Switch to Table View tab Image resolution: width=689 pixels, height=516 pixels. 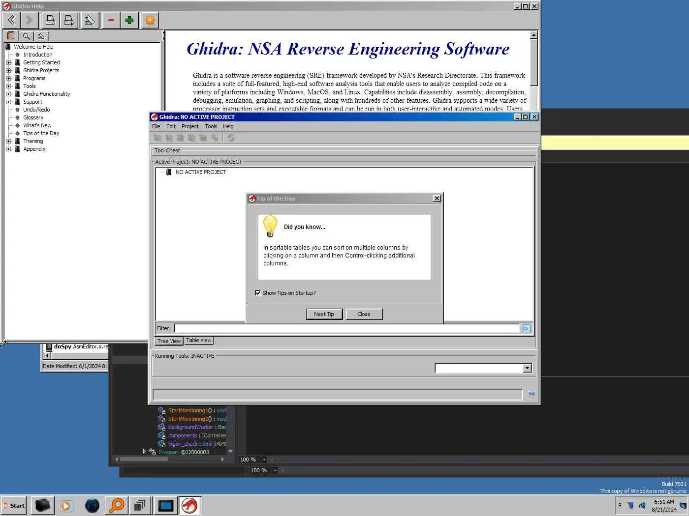pyautogui.click(x=198, y=340)
